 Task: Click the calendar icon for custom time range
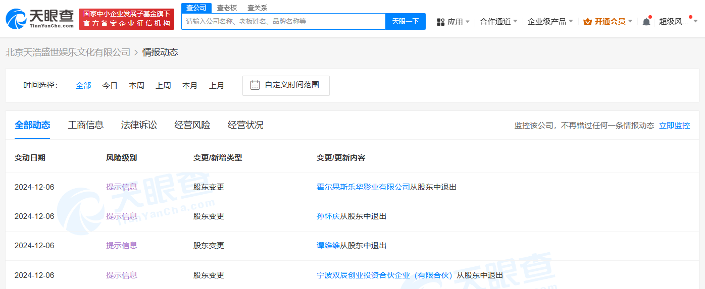pos(255,85)
